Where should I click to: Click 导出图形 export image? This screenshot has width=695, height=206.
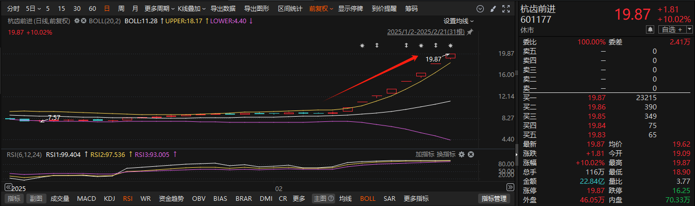pos(257,9)
